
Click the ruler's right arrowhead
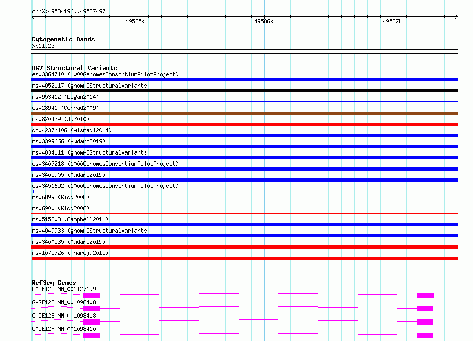coord(457,17)
